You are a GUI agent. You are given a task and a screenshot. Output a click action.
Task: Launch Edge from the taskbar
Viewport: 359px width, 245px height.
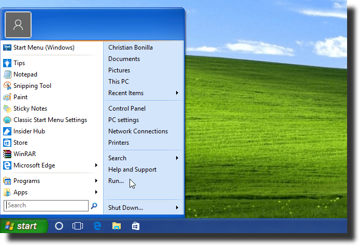coord(97,226)
